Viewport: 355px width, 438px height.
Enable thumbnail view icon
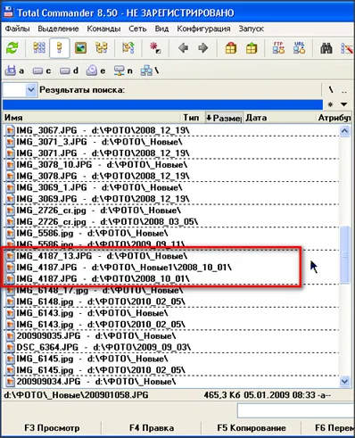pos(80,48)
